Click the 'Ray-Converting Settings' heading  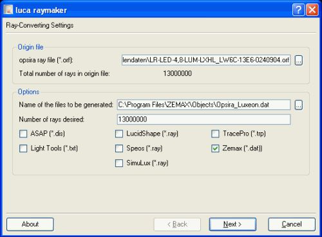pyautogui.click(x=40, y=25)
